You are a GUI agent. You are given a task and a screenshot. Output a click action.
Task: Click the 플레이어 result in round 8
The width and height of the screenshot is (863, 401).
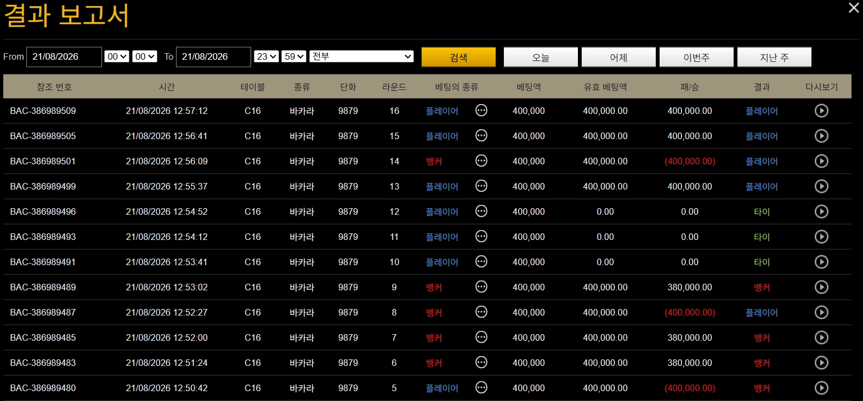click(762, 312)
